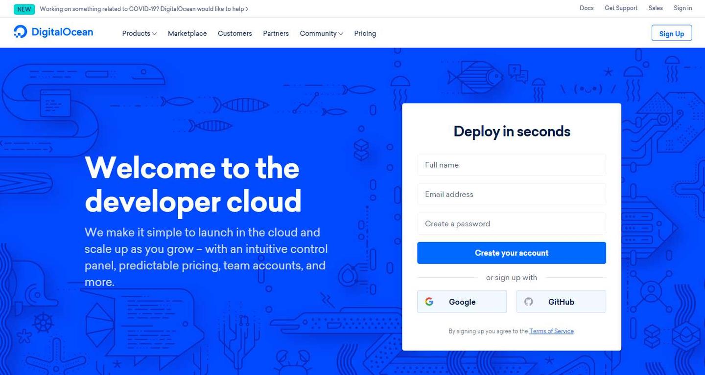
Task: Open the Partners page
Action: coord(276,33)
